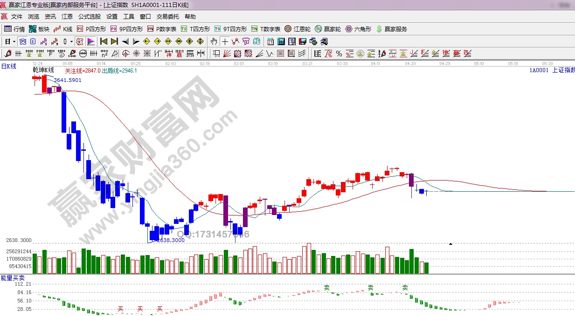Open the calculator icon in the toolbar
The image size is (575, 316).
pyautogui.click(x=281, y=41)
